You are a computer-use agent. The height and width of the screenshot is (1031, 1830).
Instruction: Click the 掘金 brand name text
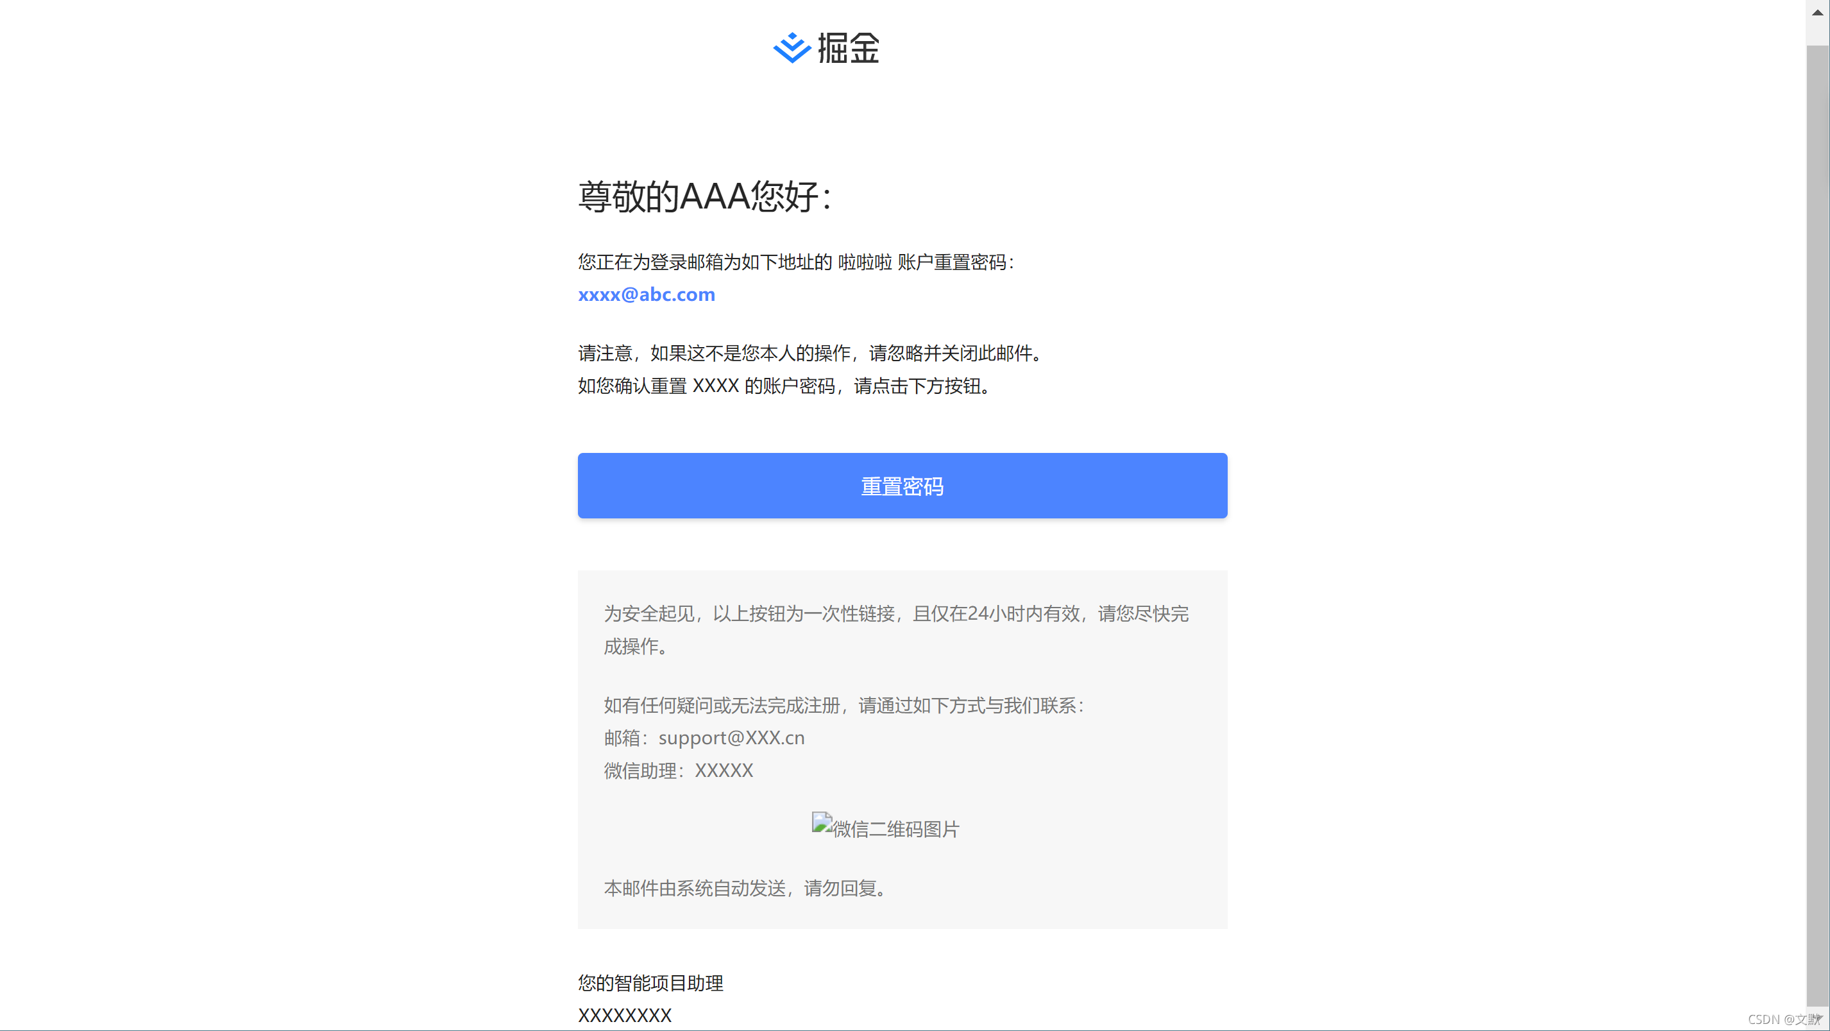(x=848, y=47)
